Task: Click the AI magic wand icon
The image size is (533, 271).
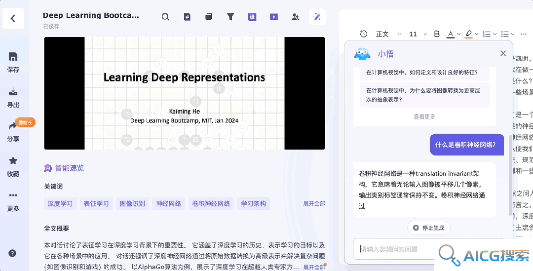Action: point(317,17)
